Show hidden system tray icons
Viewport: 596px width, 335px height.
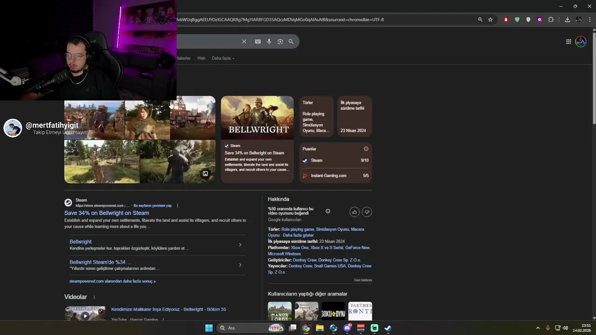[x=538, y=328]
